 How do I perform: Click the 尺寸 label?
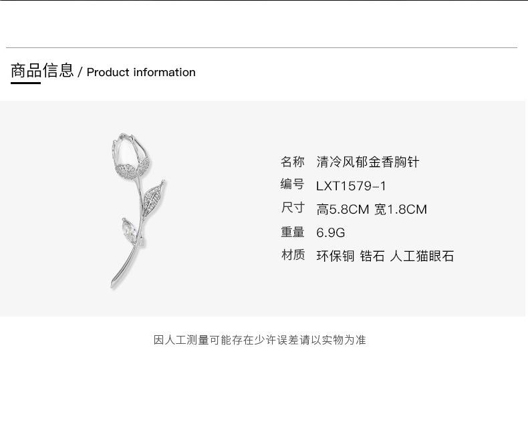pos(293,208)
